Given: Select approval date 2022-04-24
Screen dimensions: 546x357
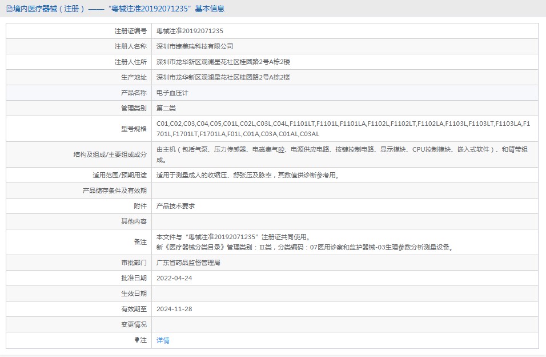Looking at the screenshot, I should point(174,278).
